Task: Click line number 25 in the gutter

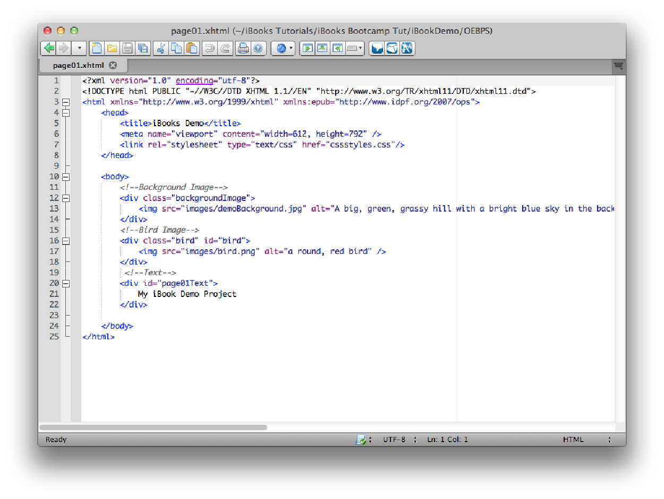Action: click(54, 336)
